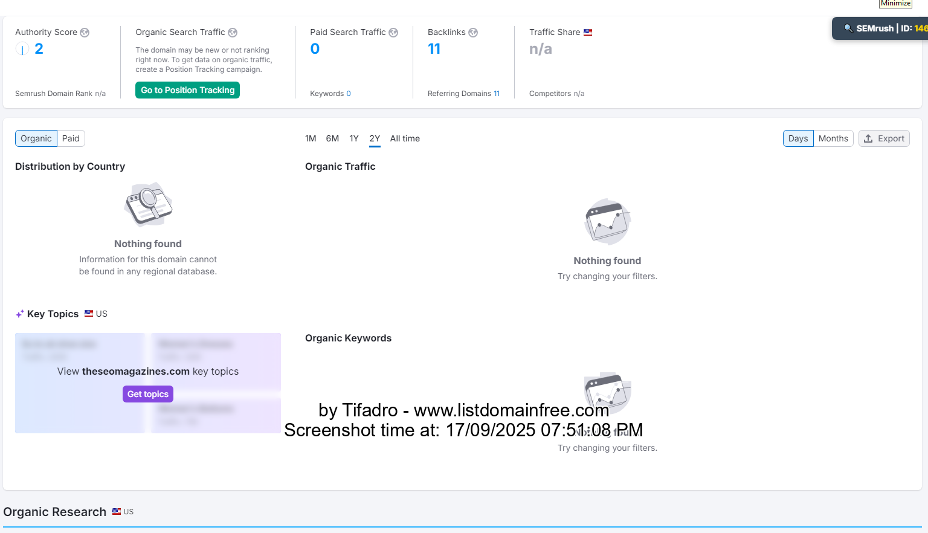This screenshot has height=533, width=928.
Task: Open the Paid Search Traffic value 0
Action: coord(315,49)
